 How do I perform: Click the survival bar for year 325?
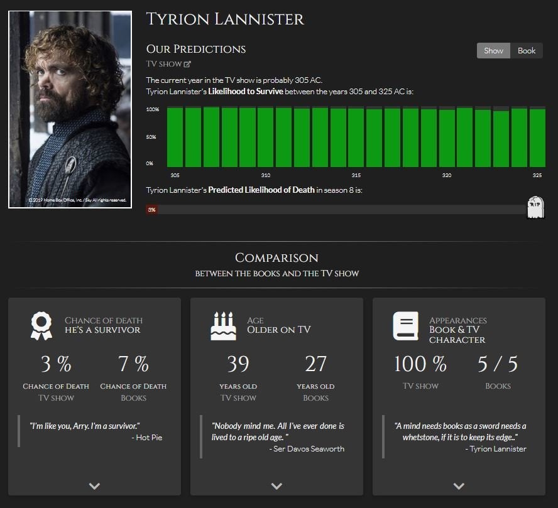pos(537,138)
